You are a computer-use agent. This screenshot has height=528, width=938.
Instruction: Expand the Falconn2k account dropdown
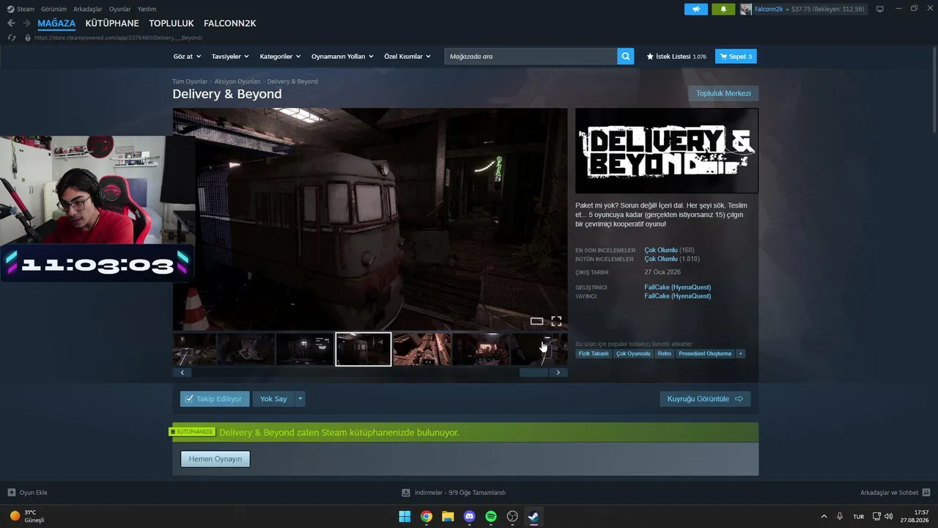click(x=788, y=9)
